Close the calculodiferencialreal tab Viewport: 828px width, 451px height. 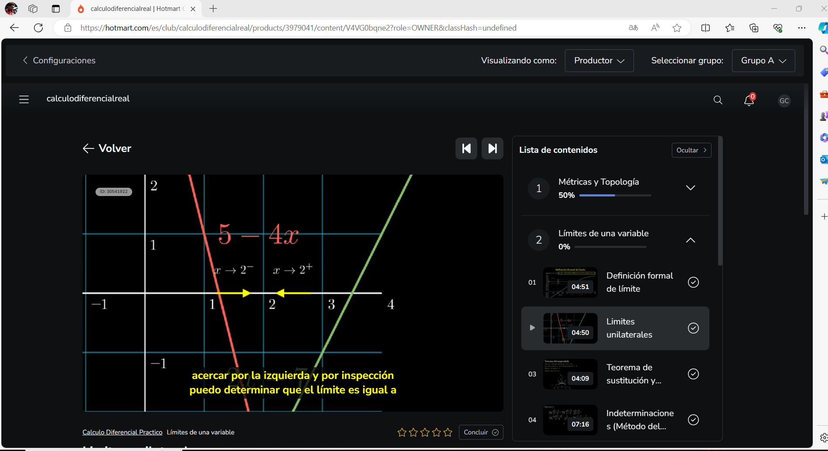193,9
